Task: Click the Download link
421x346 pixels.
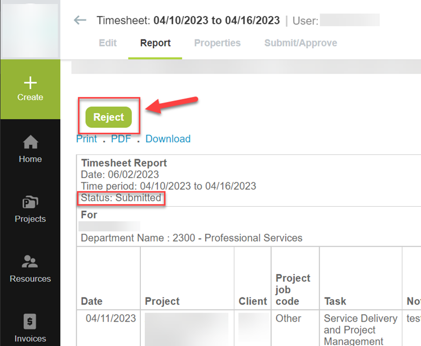Action: tap(168, 139)
